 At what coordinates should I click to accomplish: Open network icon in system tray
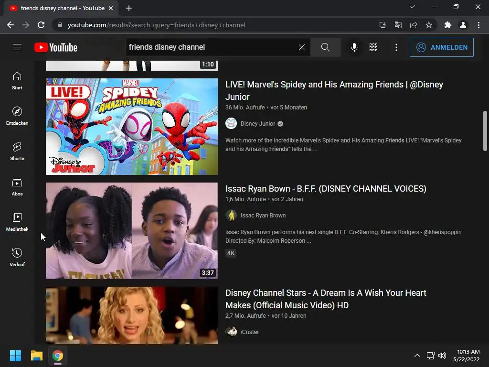[431, 356]
